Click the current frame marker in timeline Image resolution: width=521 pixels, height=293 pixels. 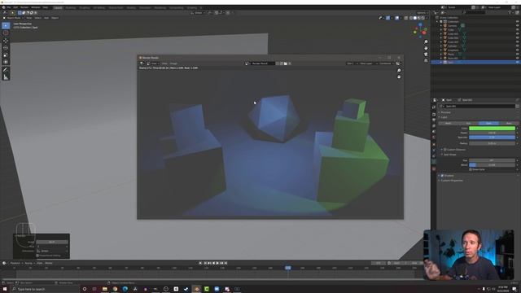(288, 268)
